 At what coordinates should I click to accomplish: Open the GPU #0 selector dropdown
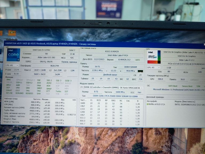pyautogui.click(x=153, y=68)
